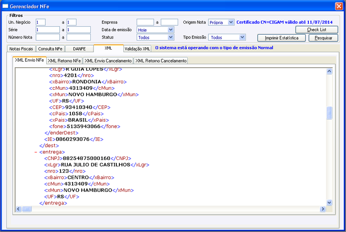Click second Número Nota input field
This screenshot has height=232, width=346.
coord(79,37)
